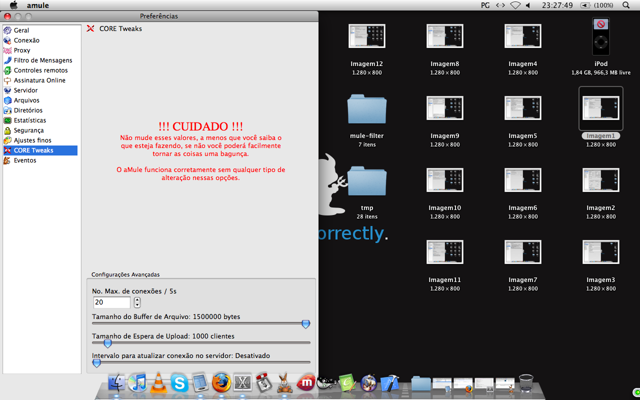Select the Imagem12 thumbnail on desktop
The width and height of the screenshot is (640, 400).
tap(366, 36)
